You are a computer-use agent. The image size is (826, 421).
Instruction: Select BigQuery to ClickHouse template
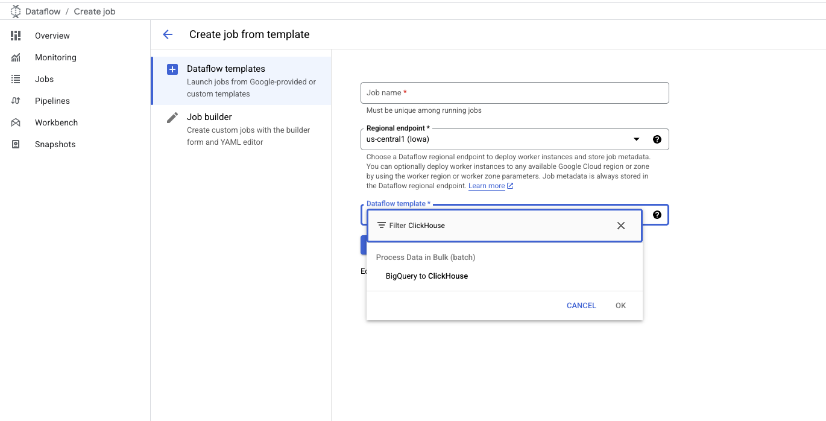[426, 276]
